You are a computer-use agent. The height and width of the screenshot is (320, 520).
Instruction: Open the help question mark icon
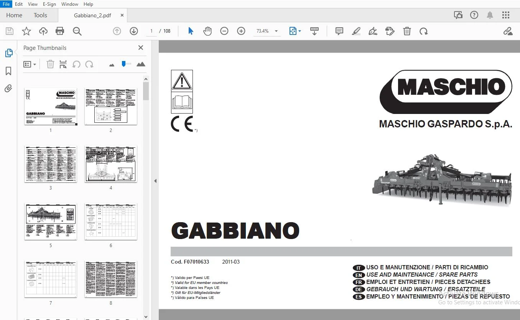point(474,15)
